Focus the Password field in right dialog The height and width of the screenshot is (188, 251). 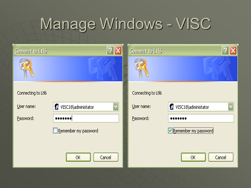tap(201, 118)
